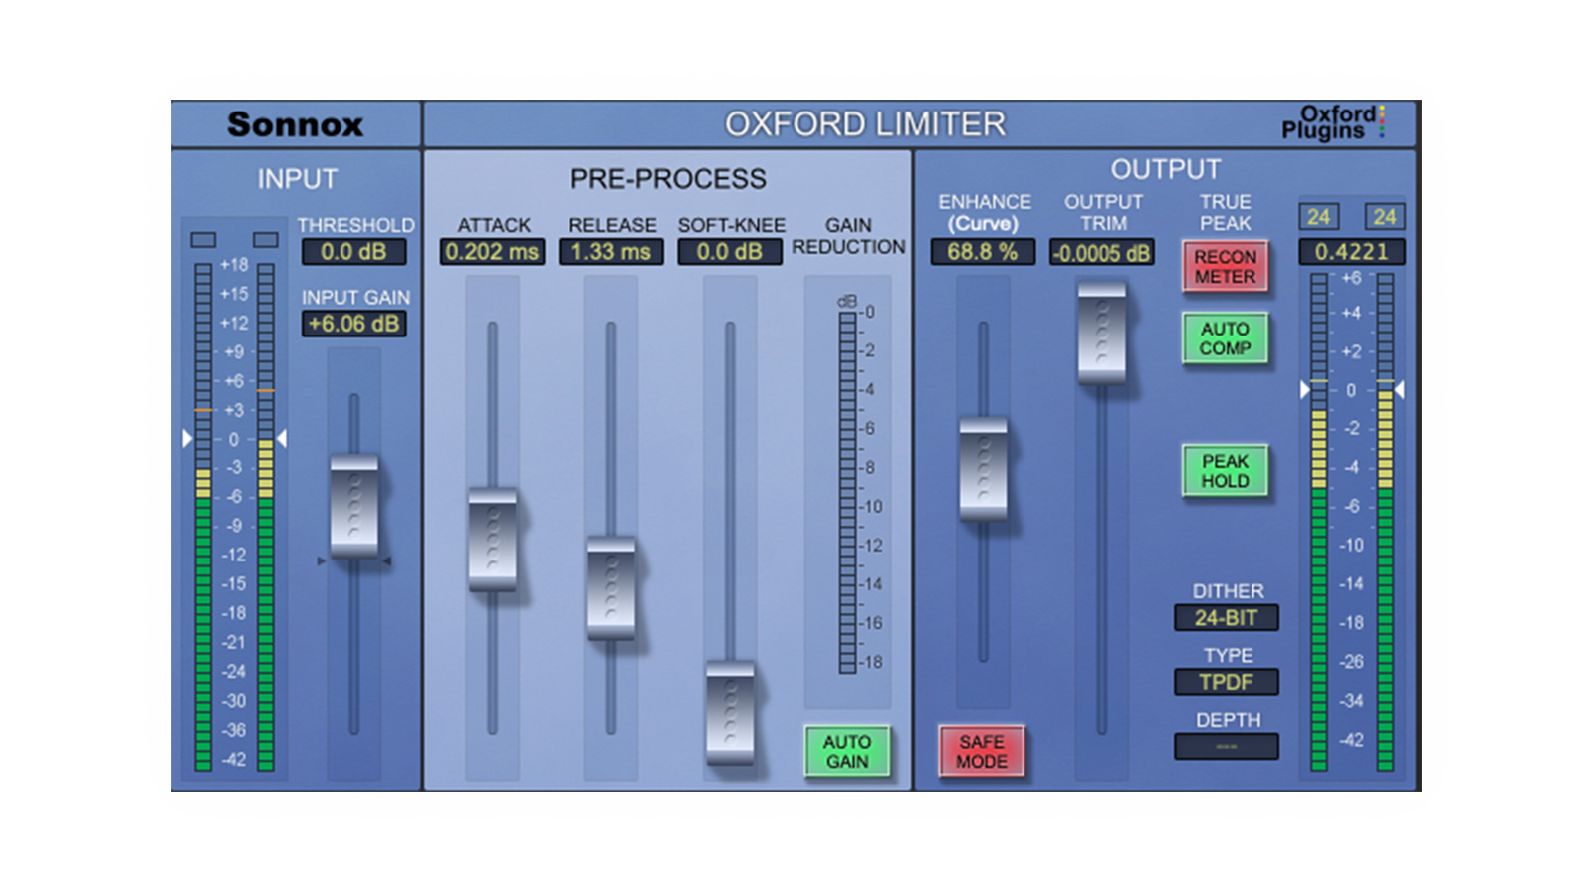Toggle the RECON METER button
This screenshot has width=1593, height=896.
click(1225, 266)
